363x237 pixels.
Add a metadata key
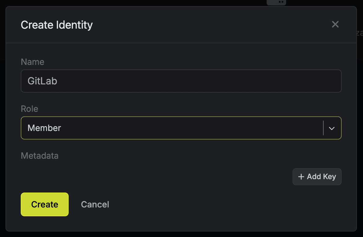pos(317,177)
